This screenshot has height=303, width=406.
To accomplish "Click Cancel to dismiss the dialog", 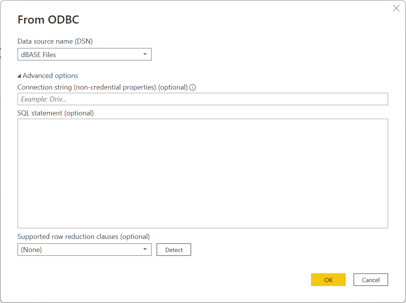I will (x=370, y=279).
